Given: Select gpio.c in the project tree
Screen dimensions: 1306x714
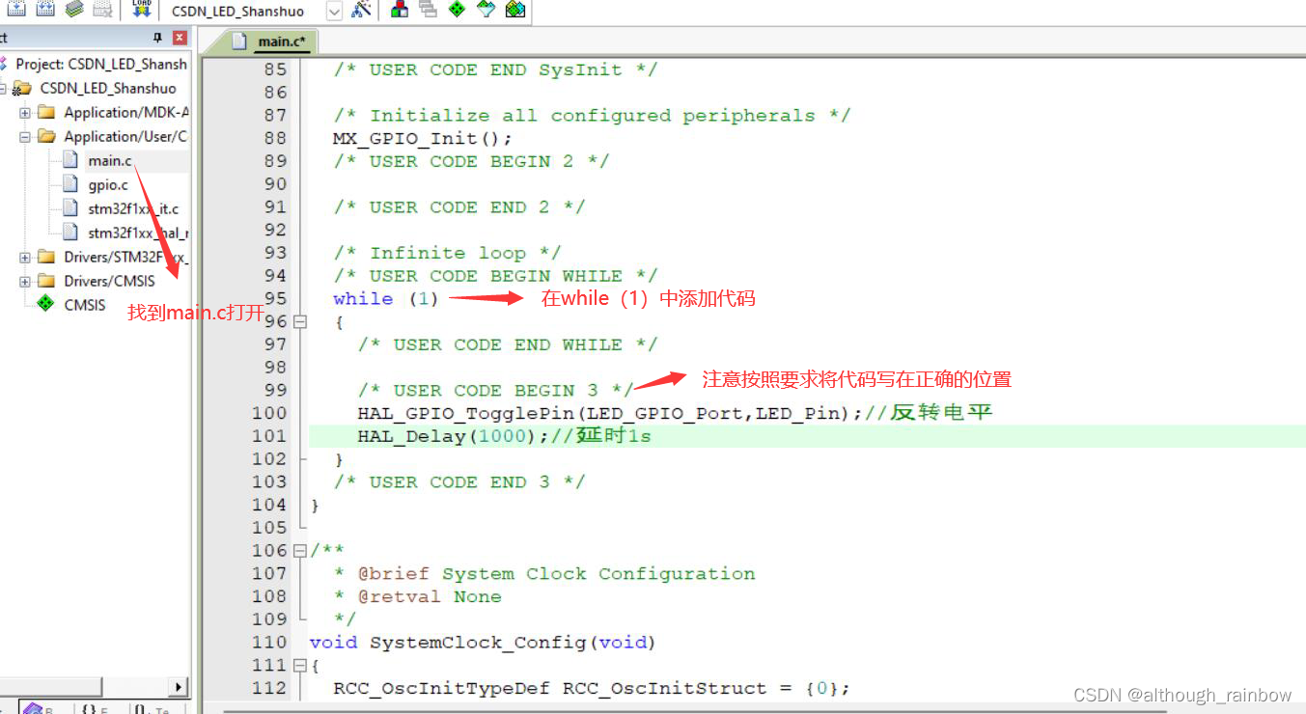Looking at the screenshot, I should pyautogui.click(x=108, y=184).
